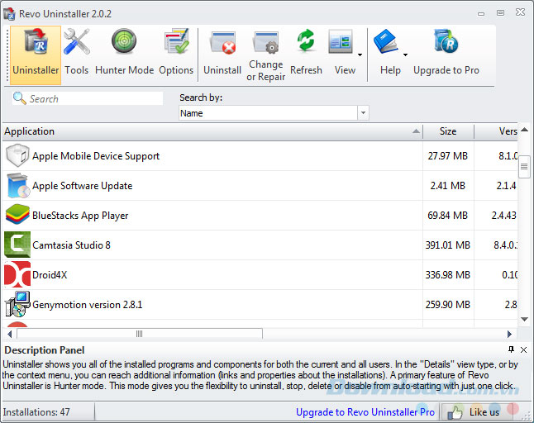The height and width of the screenshot is (423, 534).
Task: Expand the View dropdown arrow
Action: pos(360,55)
